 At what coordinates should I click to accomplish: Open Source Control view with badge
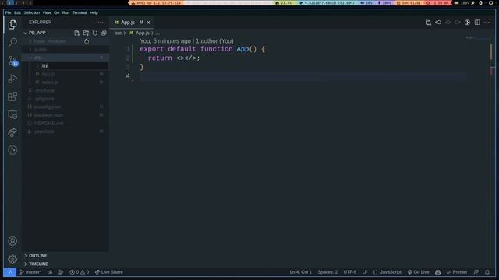(12, 61)
